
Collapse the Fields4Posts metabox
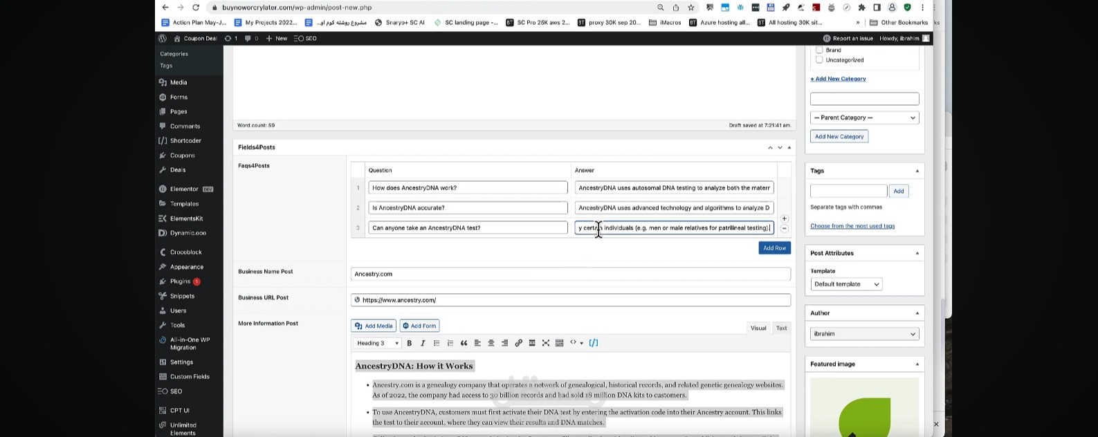coord(789,147)
